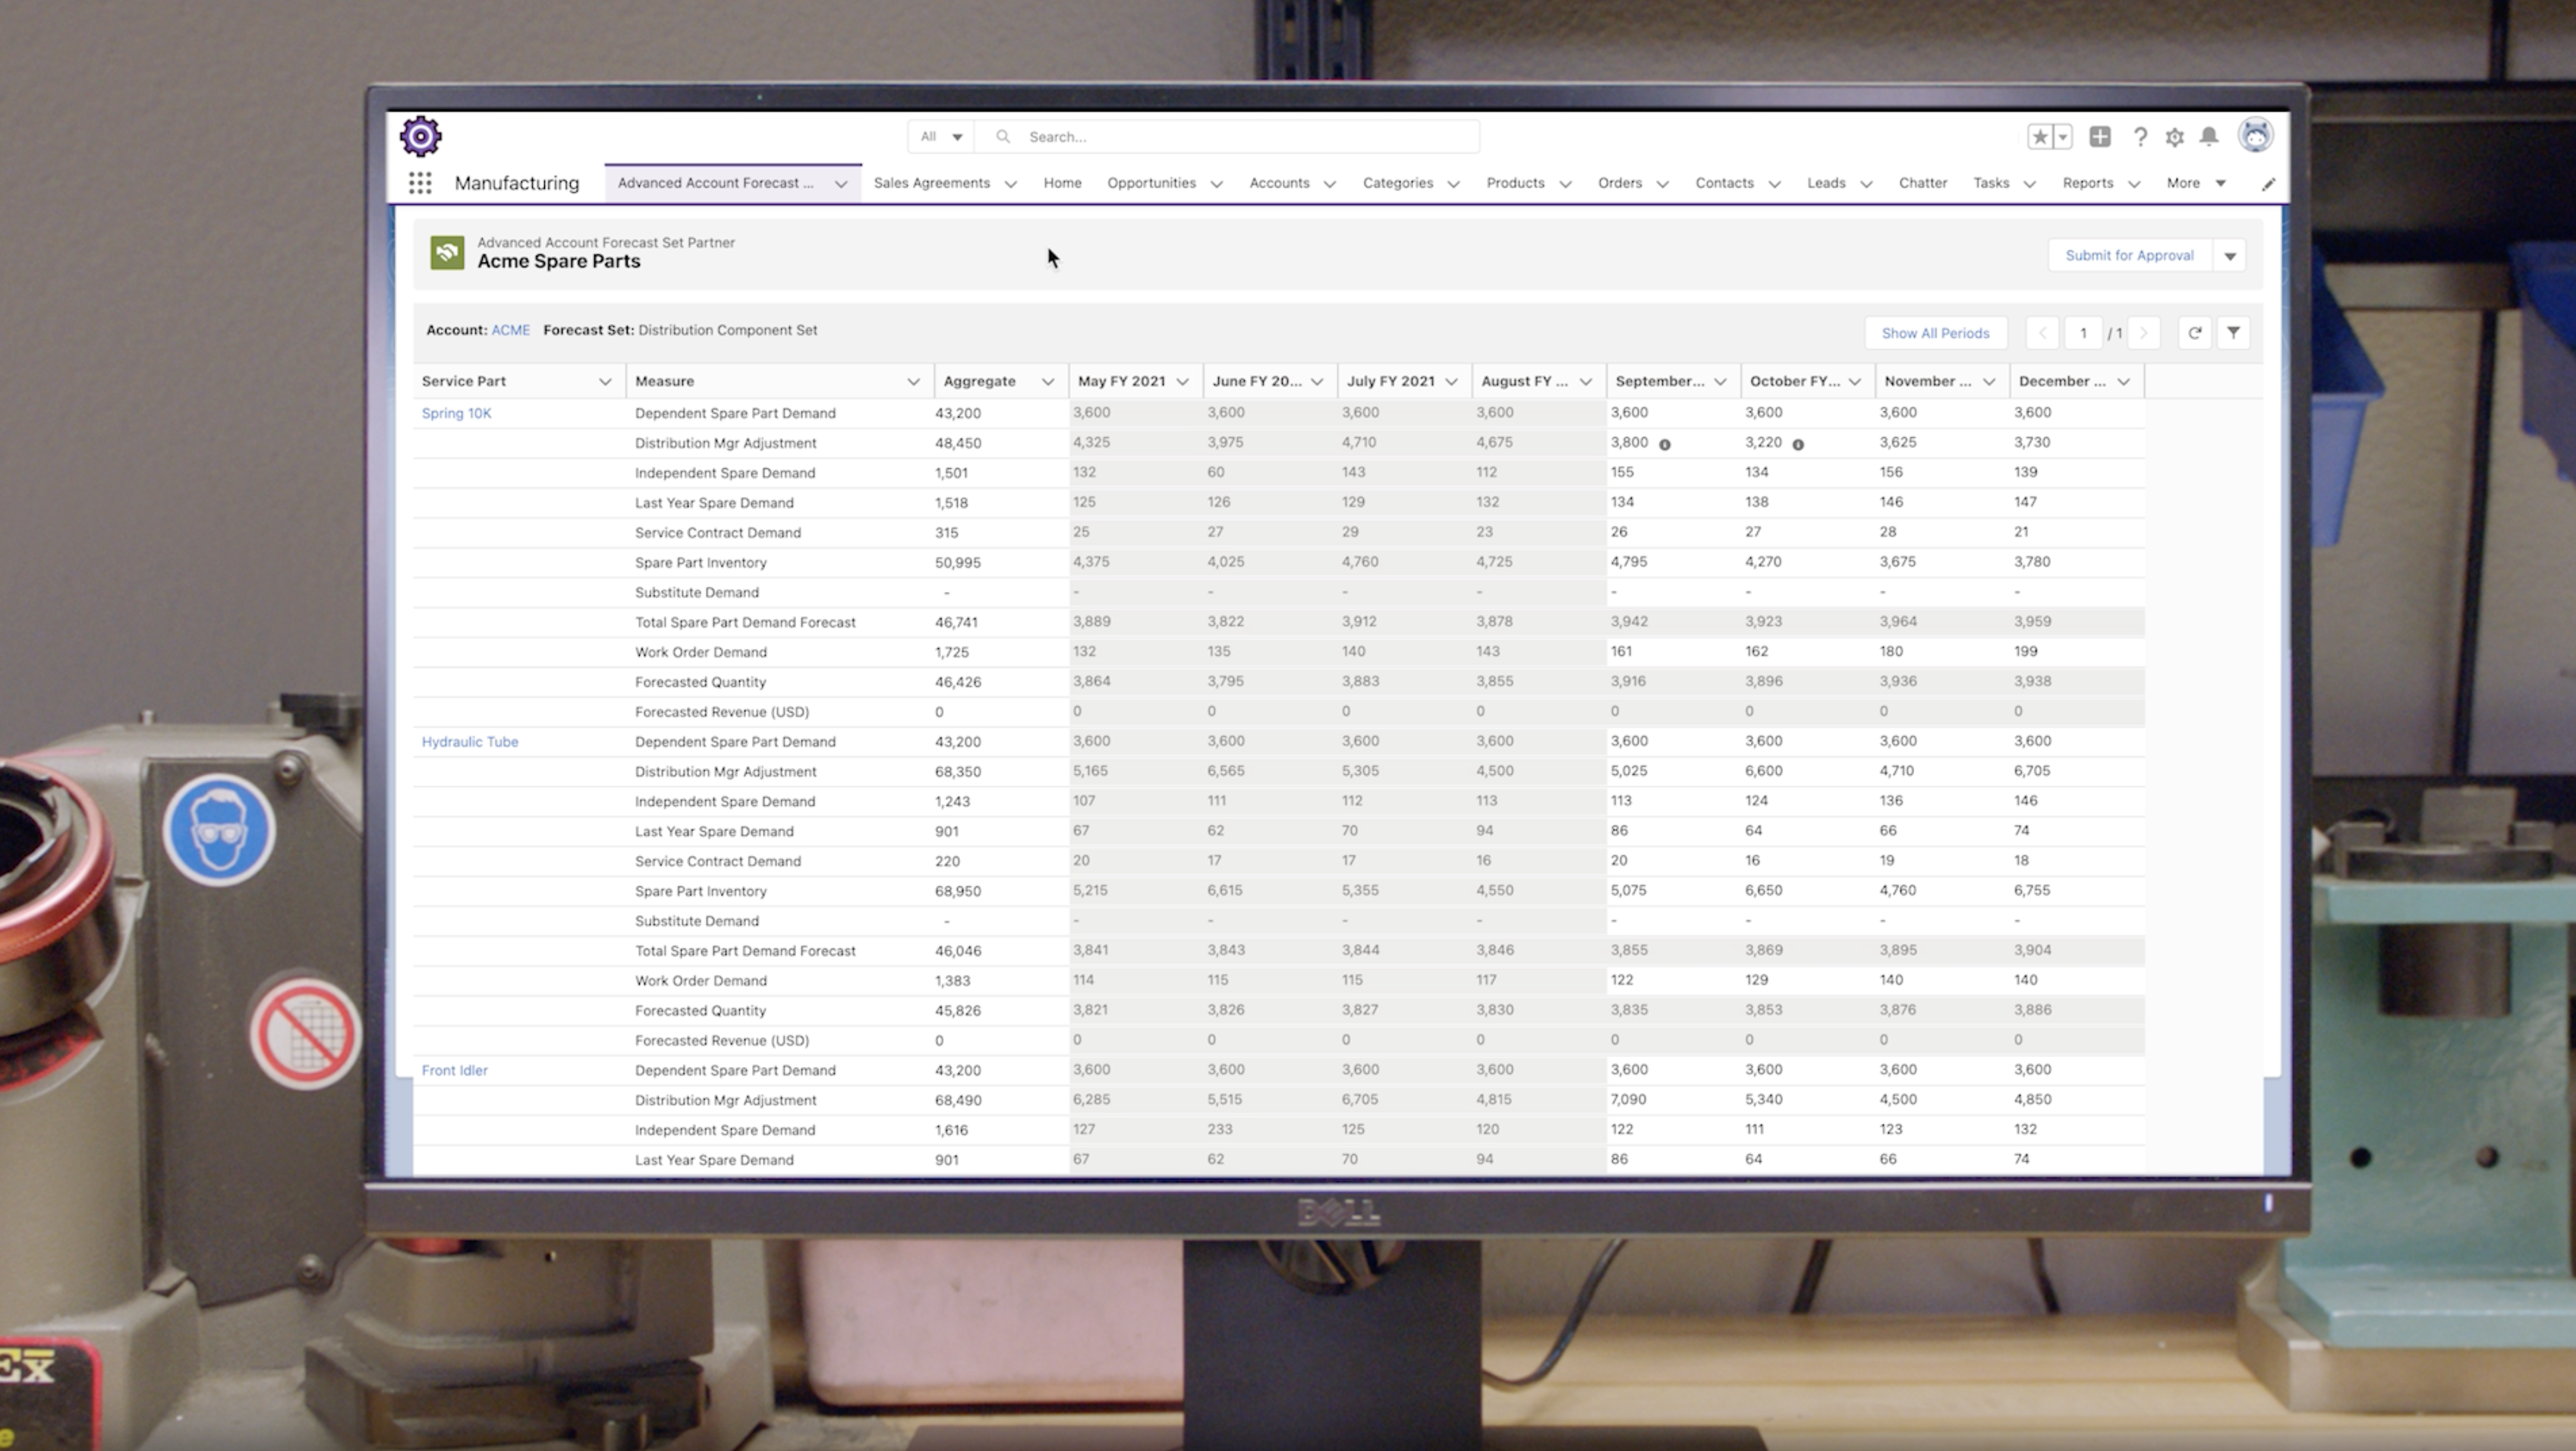
Task: Click Spring 10K October adjustment 3,220 cell
Action: (x=1807, y=442)
